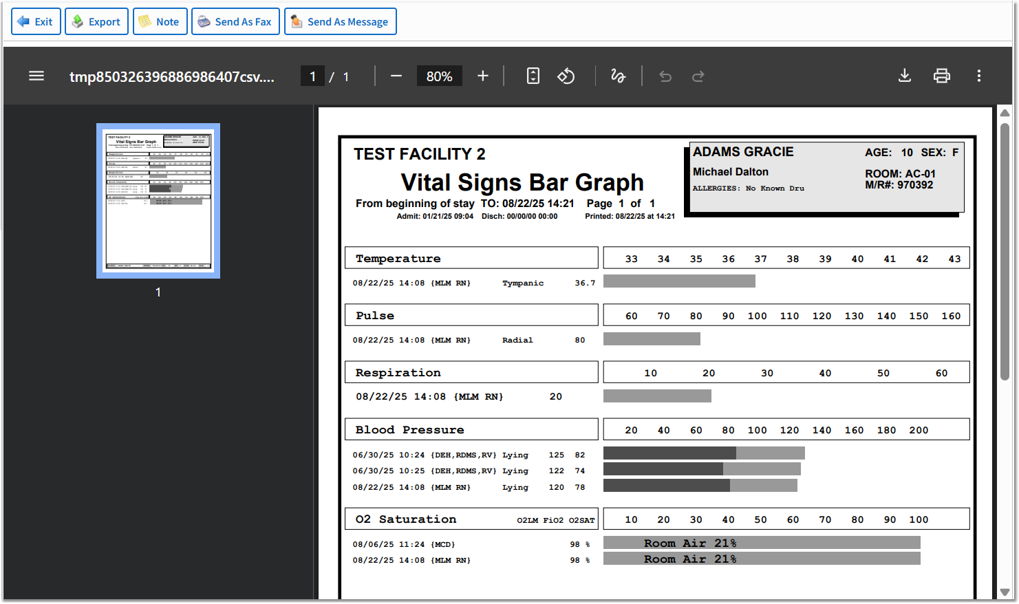Click the 80% zoom level field
1019x604 pixels.
[439, 76]
